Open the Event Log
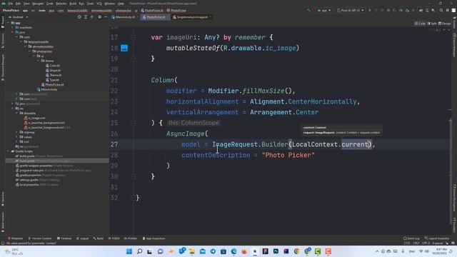Viewport: 457px width, 257px height. click(x=411, y=238)
